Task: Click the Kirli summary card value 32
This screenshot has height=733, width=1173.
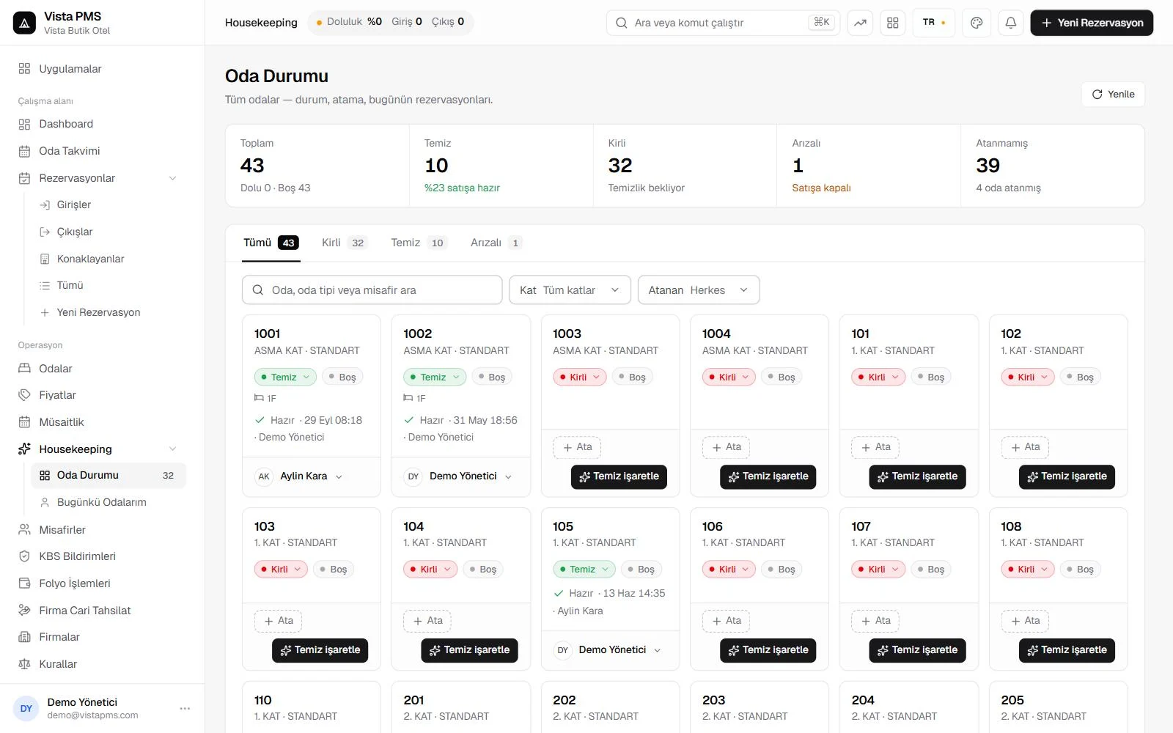Action: point(620,166)
